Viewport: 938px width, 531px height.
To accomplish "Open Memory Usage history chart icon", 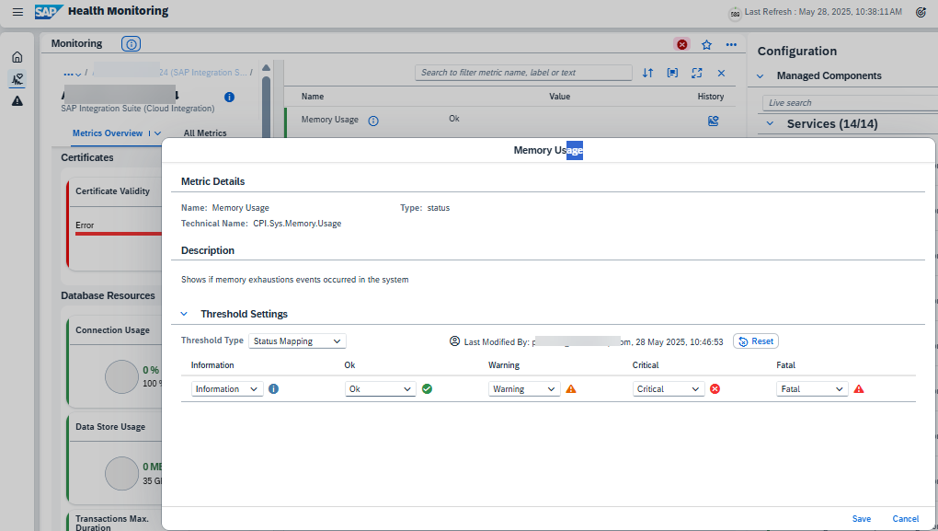I will [x=713, y=121].
